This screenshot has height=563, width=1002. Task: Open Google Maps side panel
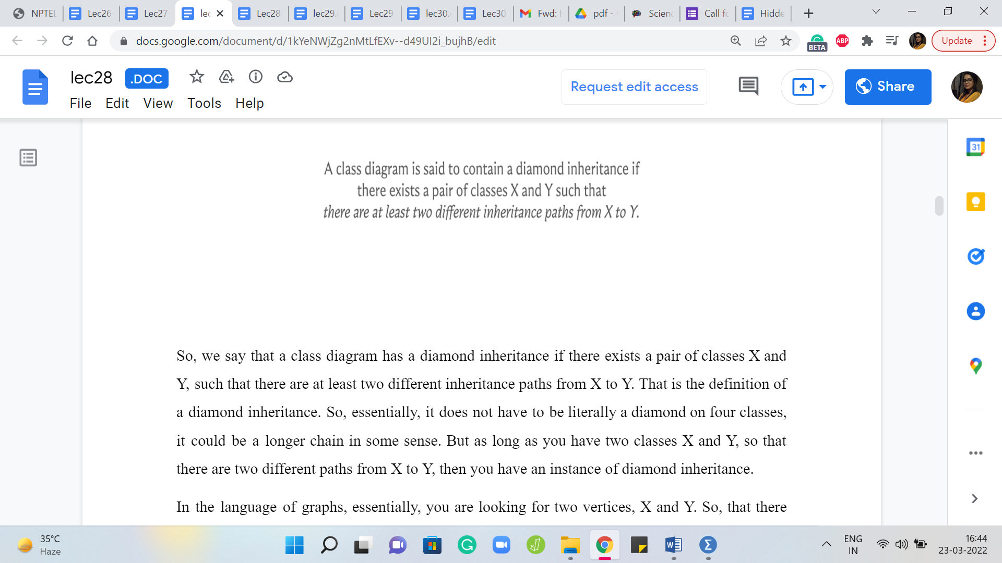tap(975, 366)
